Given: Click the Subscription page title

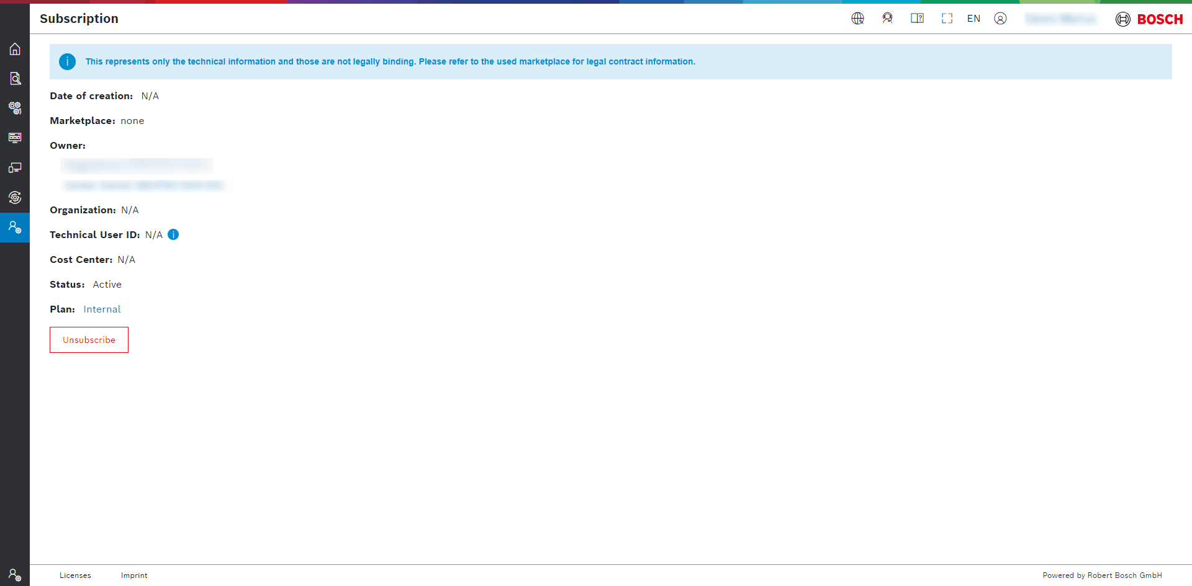Looking at the screenshot, I should click(79, 19).
